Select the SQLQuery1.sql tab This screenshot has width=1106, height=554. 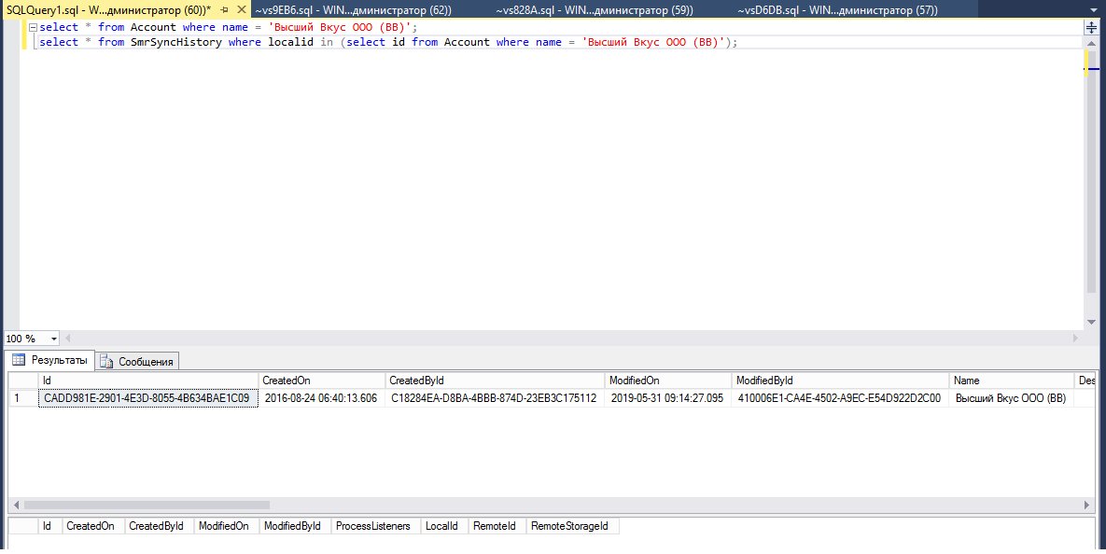pyautogui.click(x=108, y=10)
